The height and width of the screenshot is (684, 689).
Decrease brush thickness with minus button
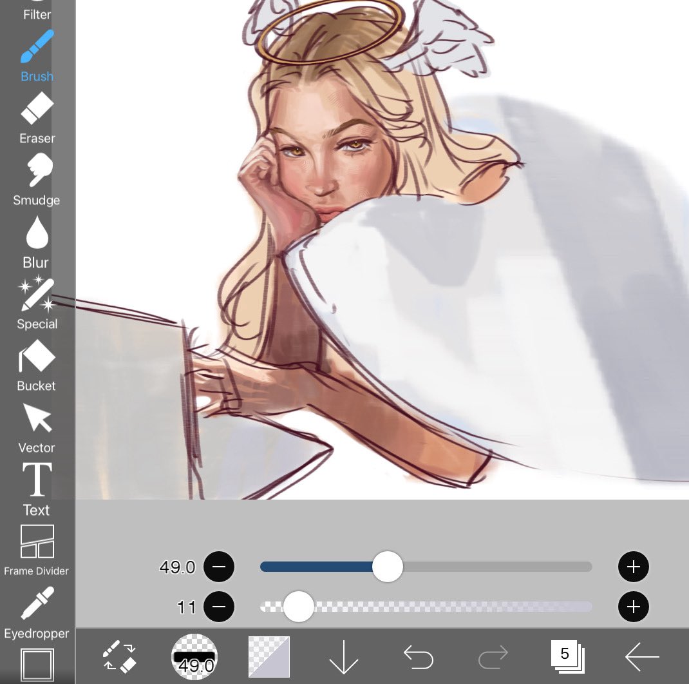tap(219, 567)
